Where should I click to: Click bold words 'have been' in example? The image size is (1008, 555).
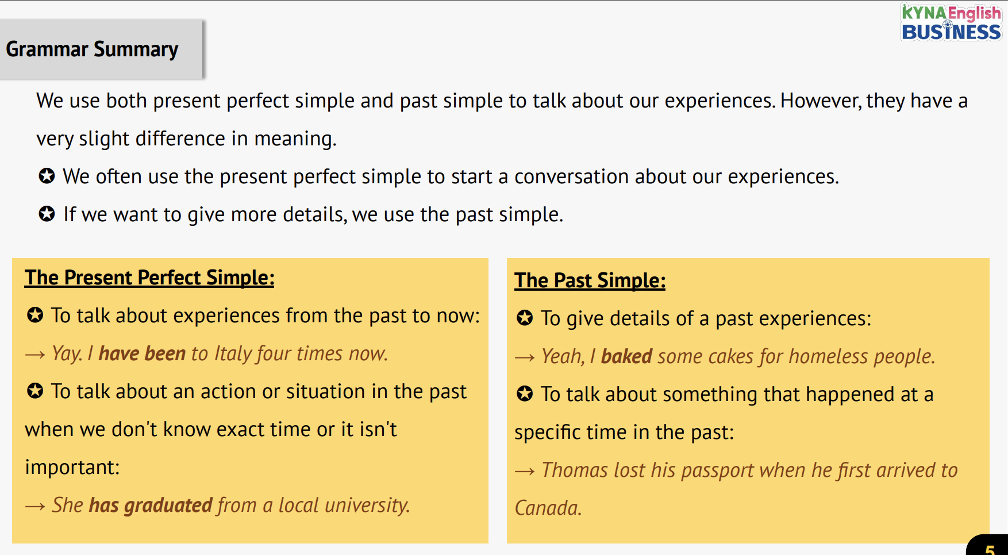pos(142,353)
